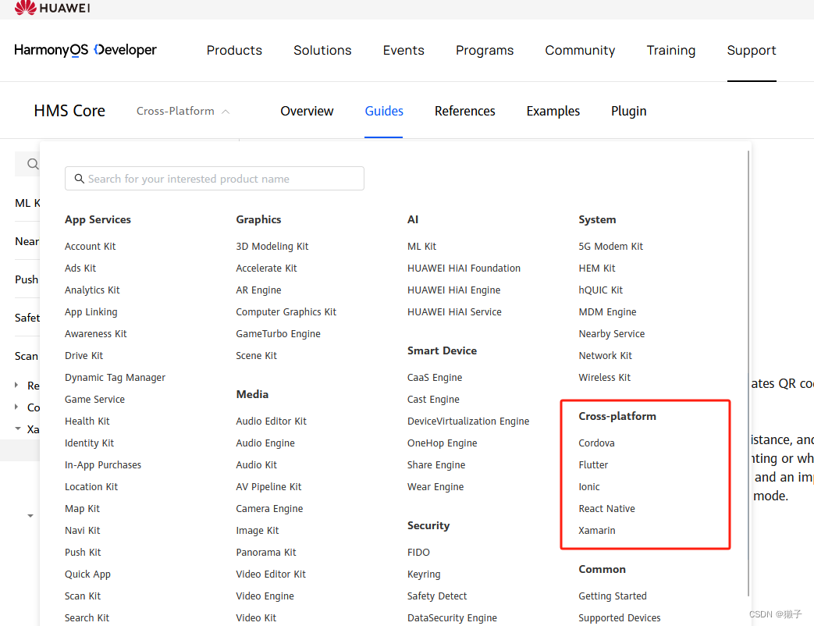
Task: Select React Native in the Cross-platform section
Action: [606, 508]
